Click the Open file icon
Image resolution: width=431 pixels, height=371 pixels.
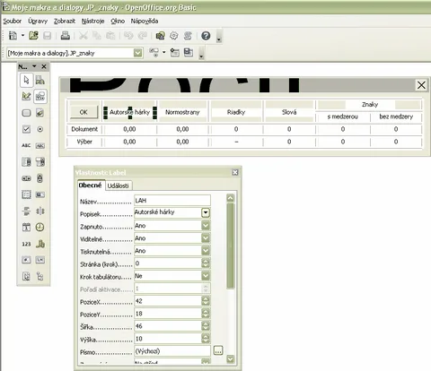point(33,36)
